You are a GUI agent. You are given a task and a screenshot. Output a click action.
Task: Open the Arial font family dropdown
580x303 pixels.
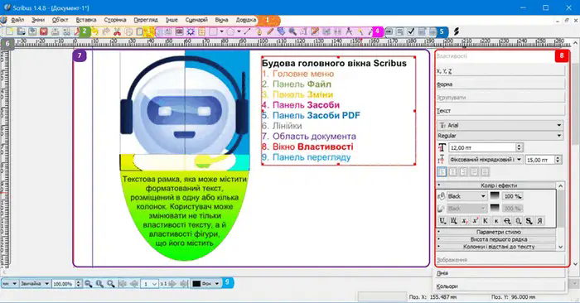point(500,125)
